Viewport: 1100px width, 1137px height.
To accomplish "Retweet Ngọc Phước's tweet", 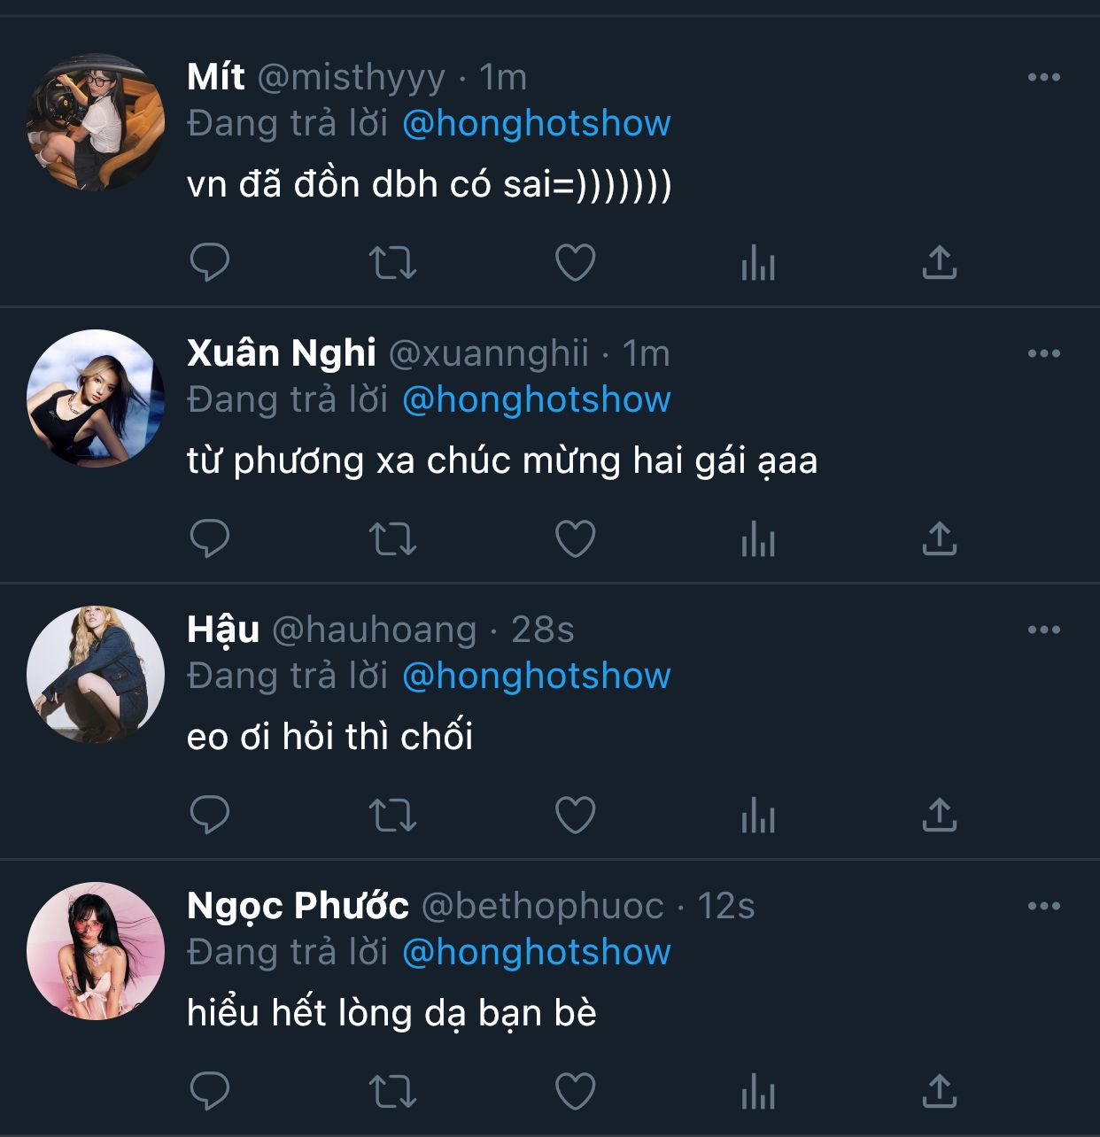I will 392,1092.
